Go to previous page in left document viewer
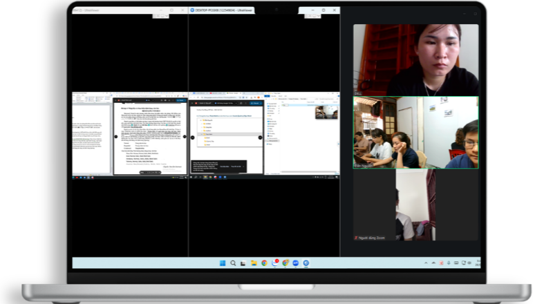This screenshot has width=553, height=304. coord(116,137)
